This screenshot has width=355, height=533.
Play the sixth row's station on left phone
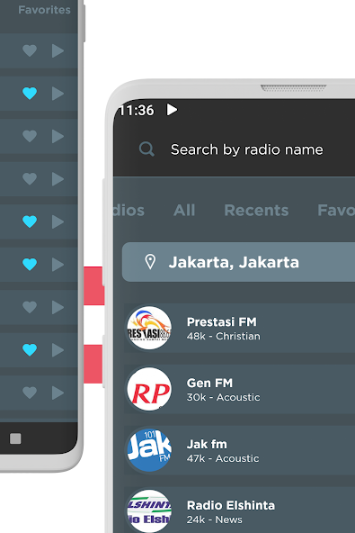click(58, 264)
